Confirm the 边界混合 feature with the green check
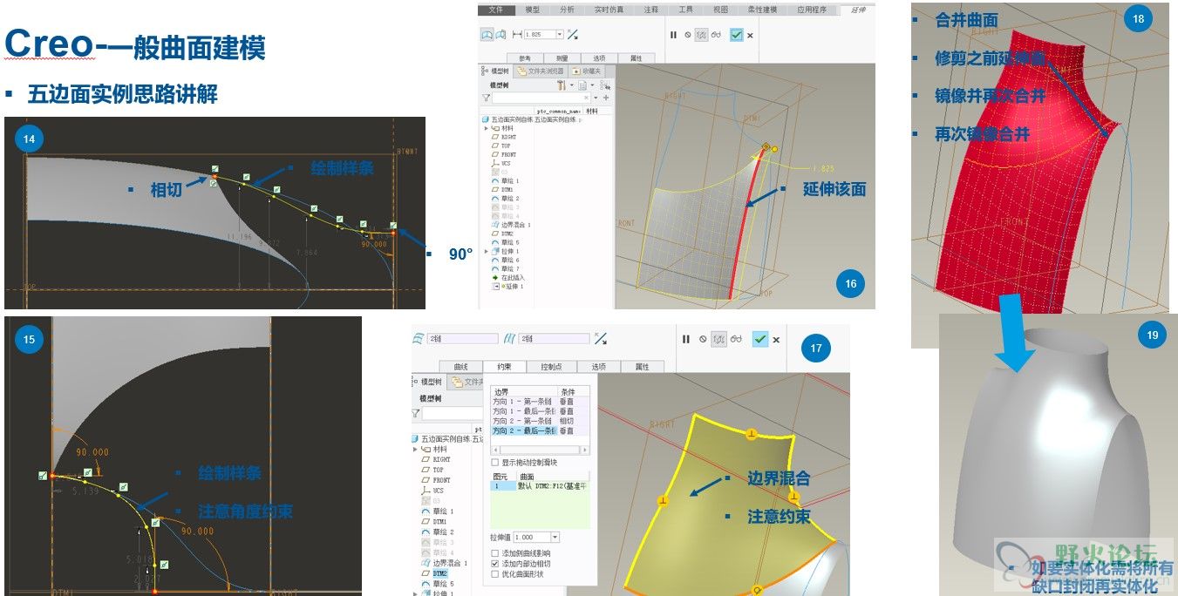Screen dimensions: 1178x596 pyautogui.click(x=760, y=339)
